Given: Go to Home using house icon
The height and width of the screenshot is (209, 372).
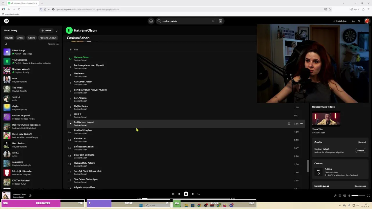Looking at the screenshot, I should click(x=151, y=21).
